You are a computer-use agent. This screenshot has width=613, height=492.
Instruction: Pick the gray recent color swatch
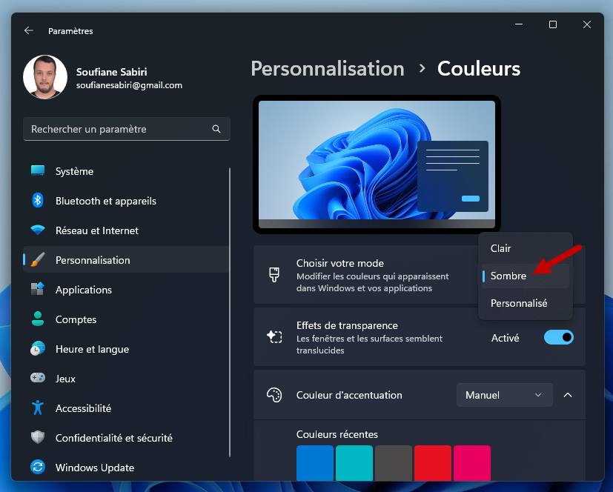tap(394, 463)
